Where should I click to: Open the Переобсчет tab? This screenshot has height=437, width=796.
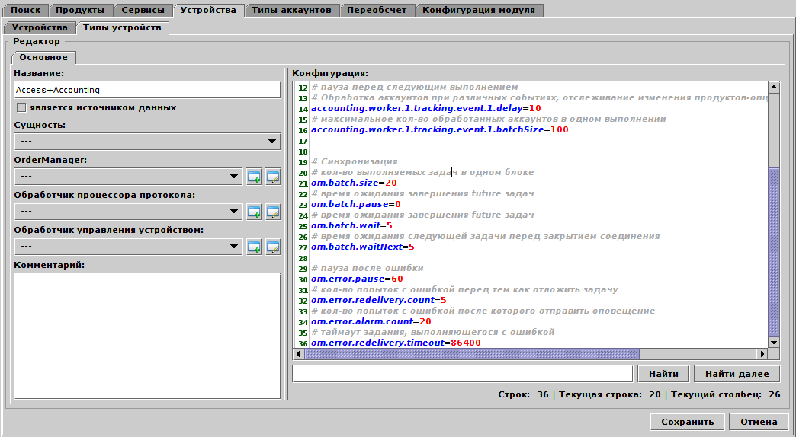point(377,10)
